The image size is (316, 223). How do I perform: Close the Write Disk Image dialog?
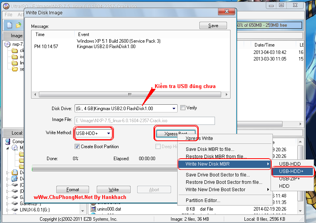pos(227,12)
